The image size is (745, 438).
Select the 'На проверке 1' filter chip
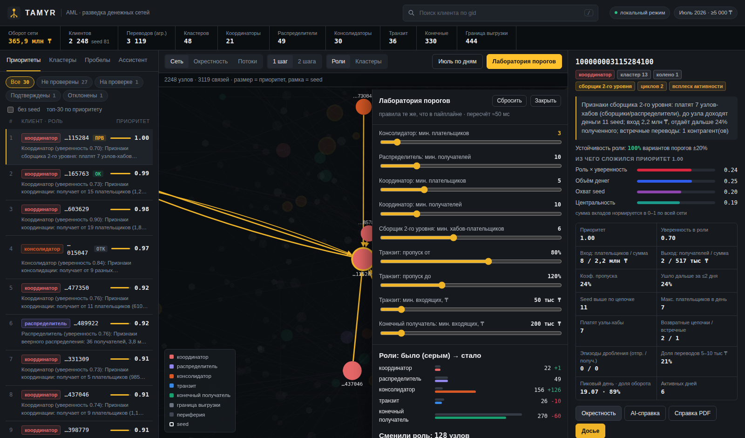(x=119, y=82)
